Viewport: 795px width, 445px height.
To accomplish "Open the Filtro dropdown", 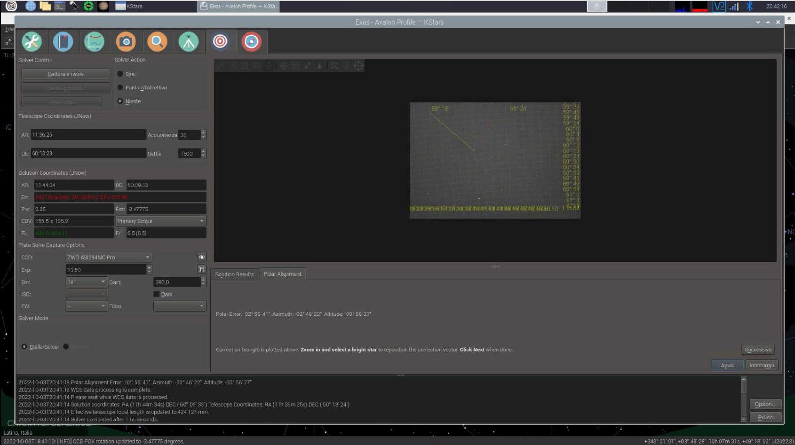I will point(180,306).
